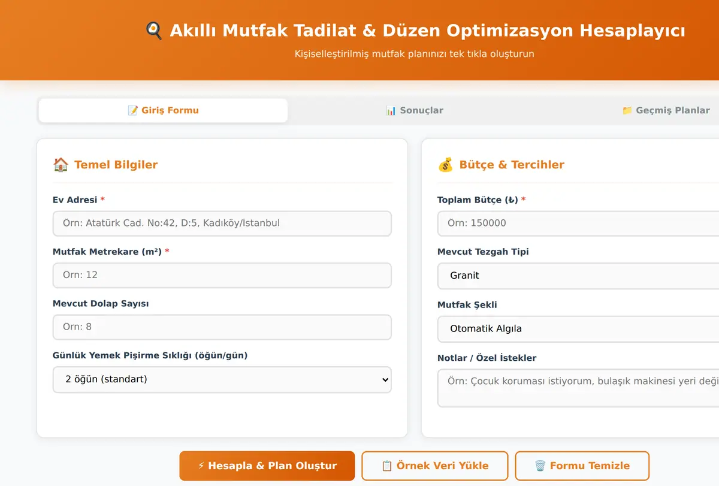This screenshot has height=486, width=719.
Task: Click the Mevcut Dolap Sayısı field
Action: click(222, 327)
